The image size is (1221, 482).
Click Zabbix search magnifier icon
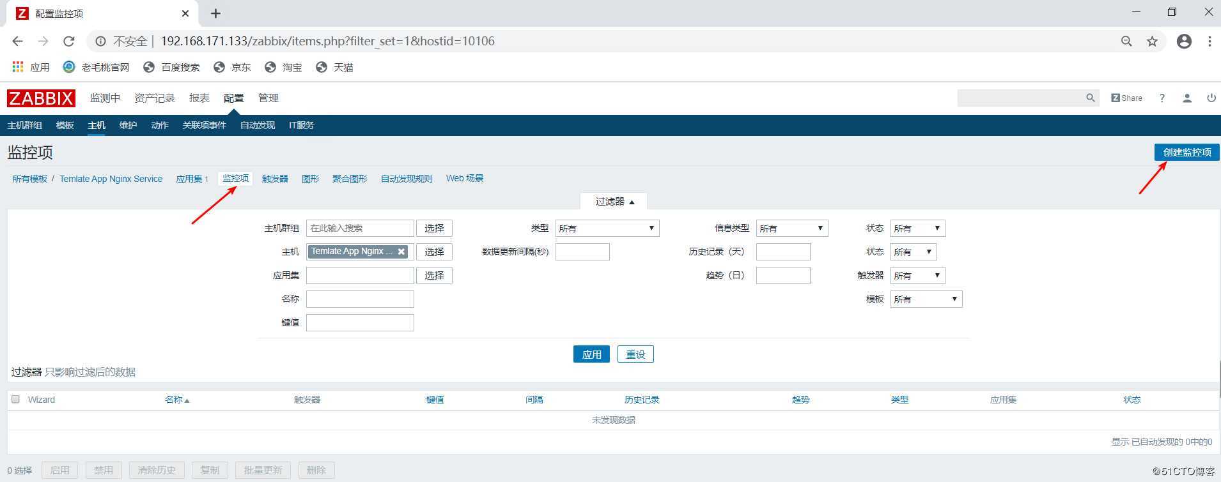click(1091, 98)
